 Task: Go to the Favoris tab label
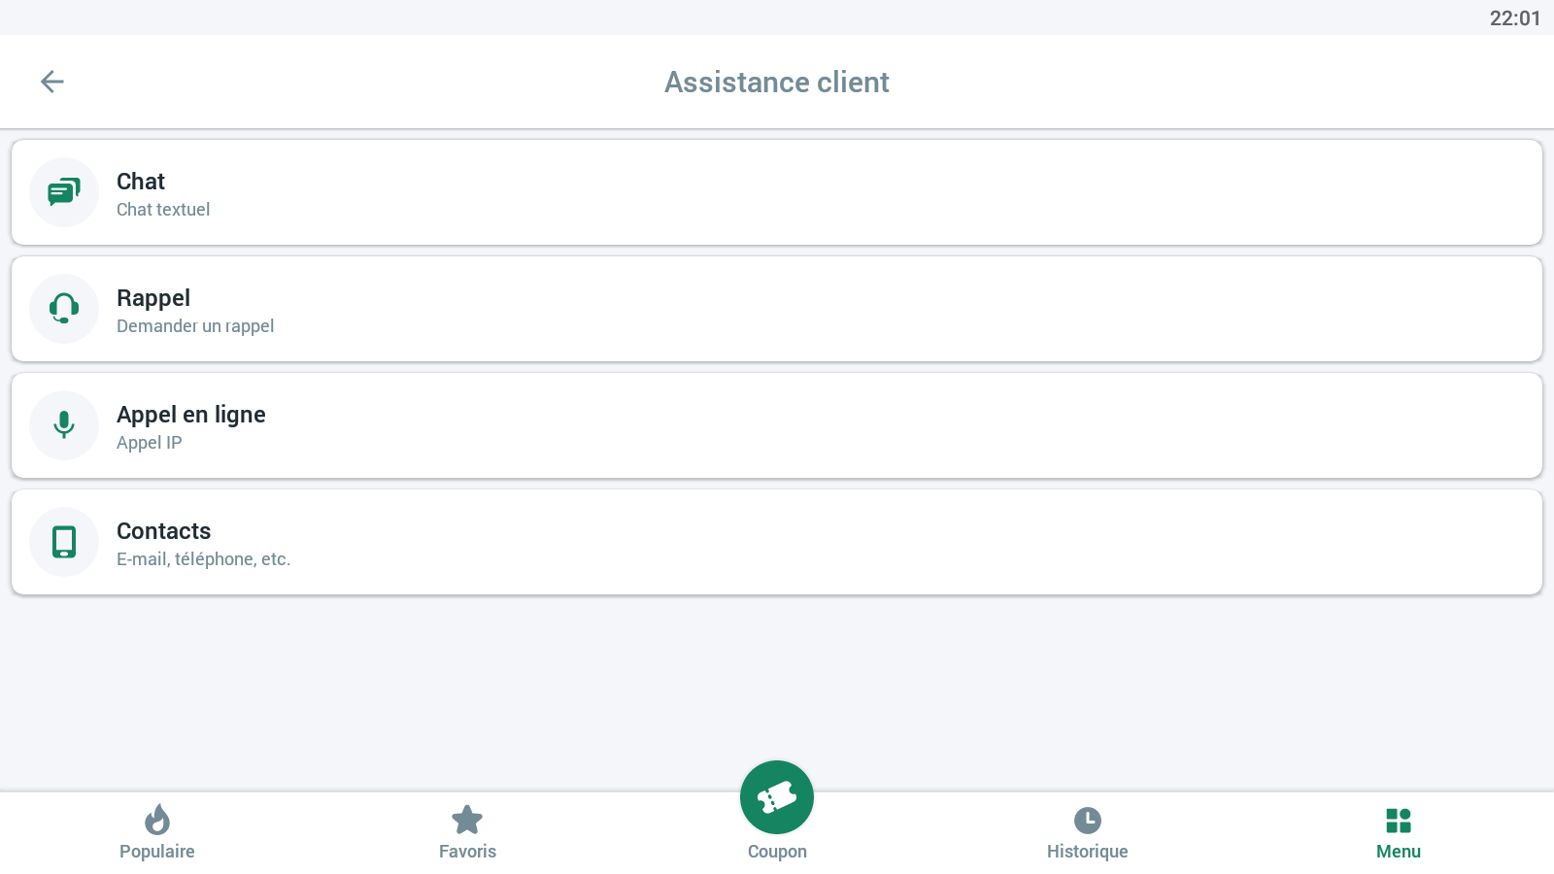[467, 852]
